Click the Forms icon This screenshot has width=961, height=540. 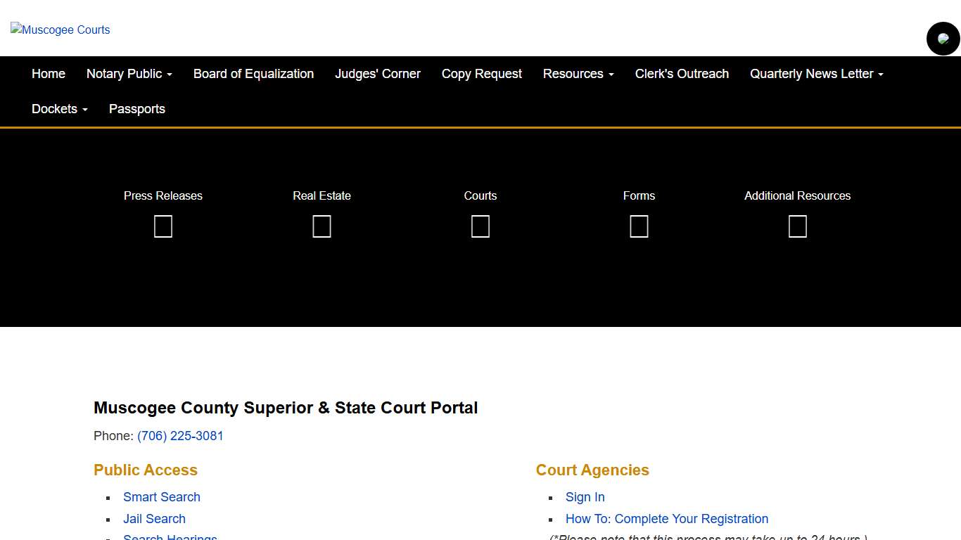pos(639,226)
